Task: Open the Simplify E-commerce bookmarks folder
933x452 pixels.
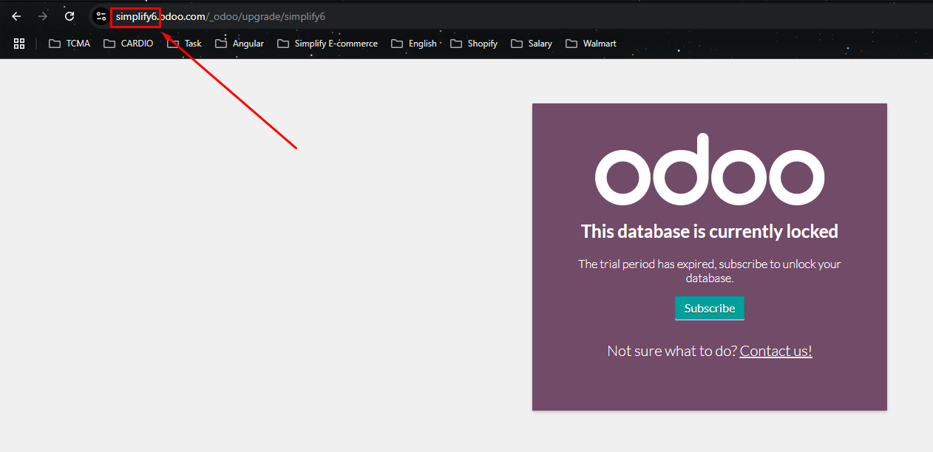Action: coord(328,44)
